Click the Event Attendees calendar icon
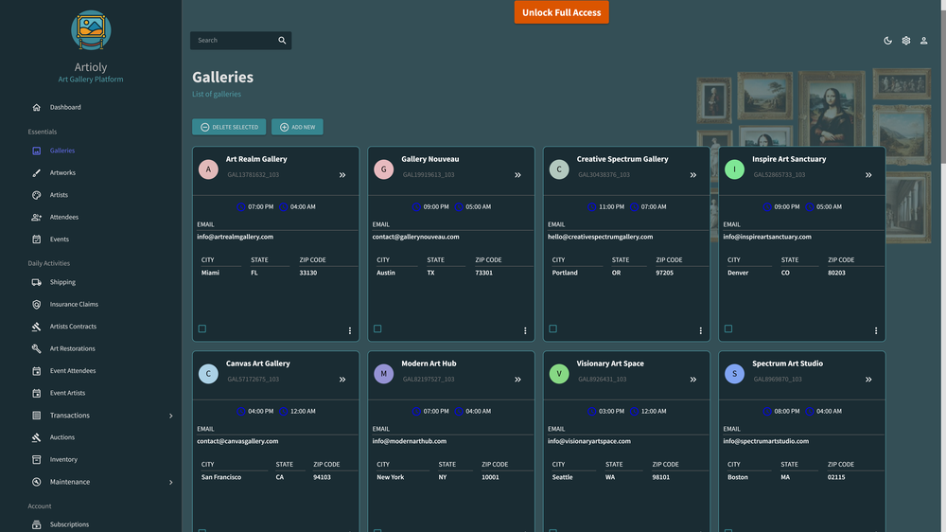The height and width of the screenshot is (532, 946). (x=36, y=371)
